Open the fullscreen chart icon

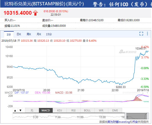click(x=141, y=34)
